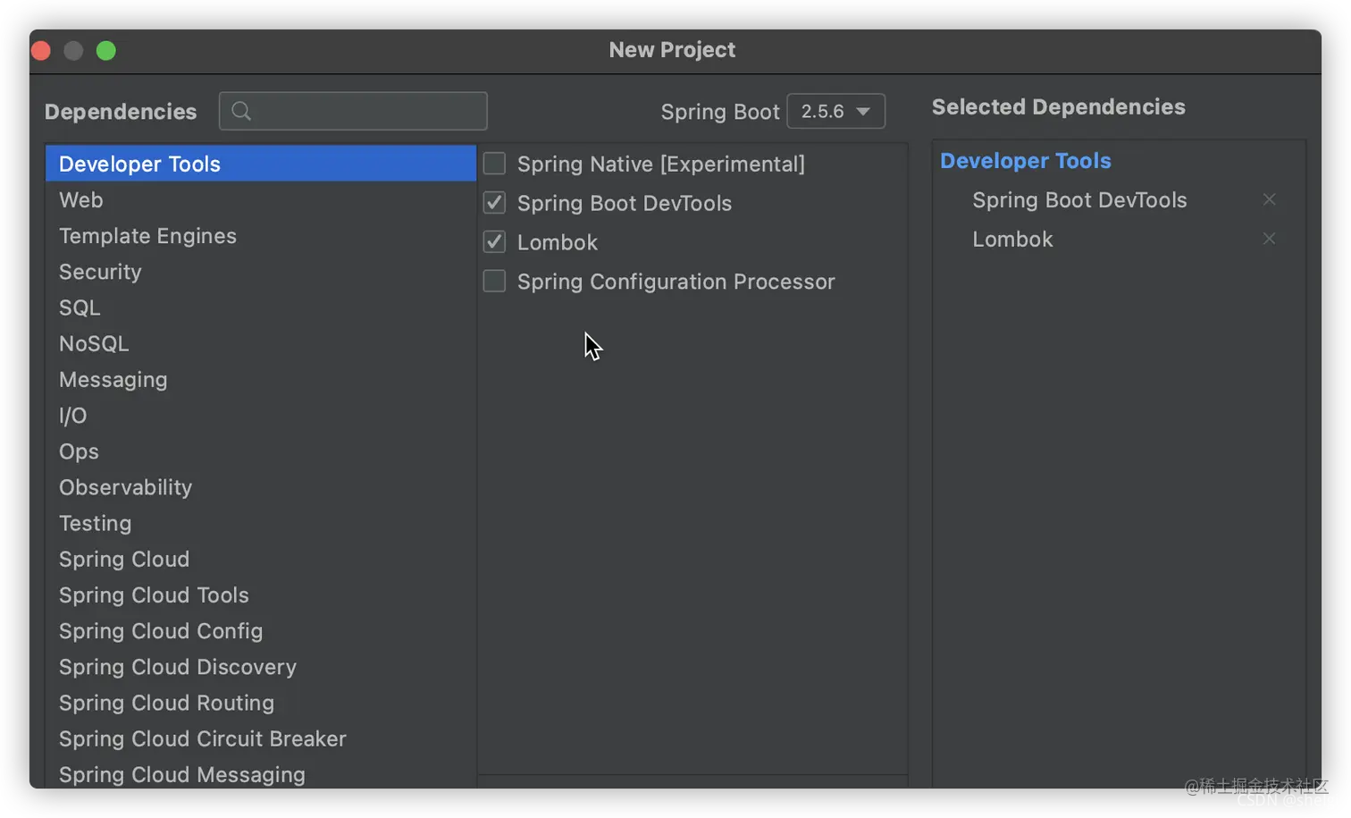Open the SQL dependency category

click(261, 308)
